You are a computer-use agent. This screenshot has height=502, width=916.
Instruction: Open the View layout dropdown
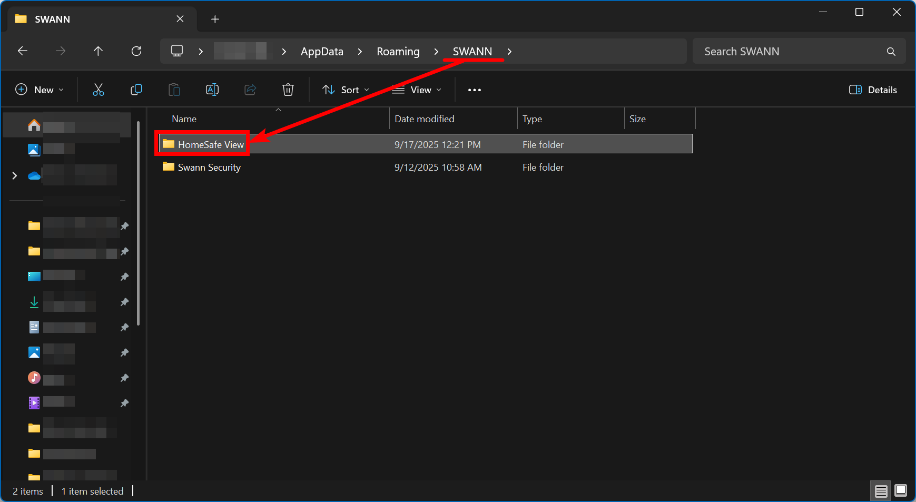pos(417,90)
